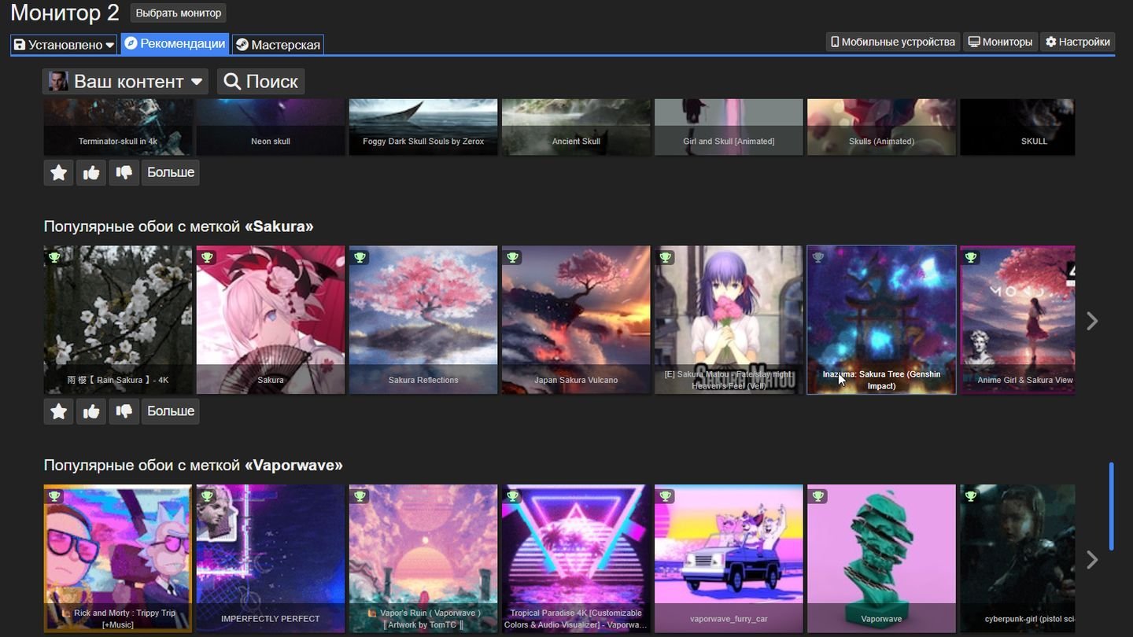Thumbs up the Skull wallpaper row

pos(91,172)
